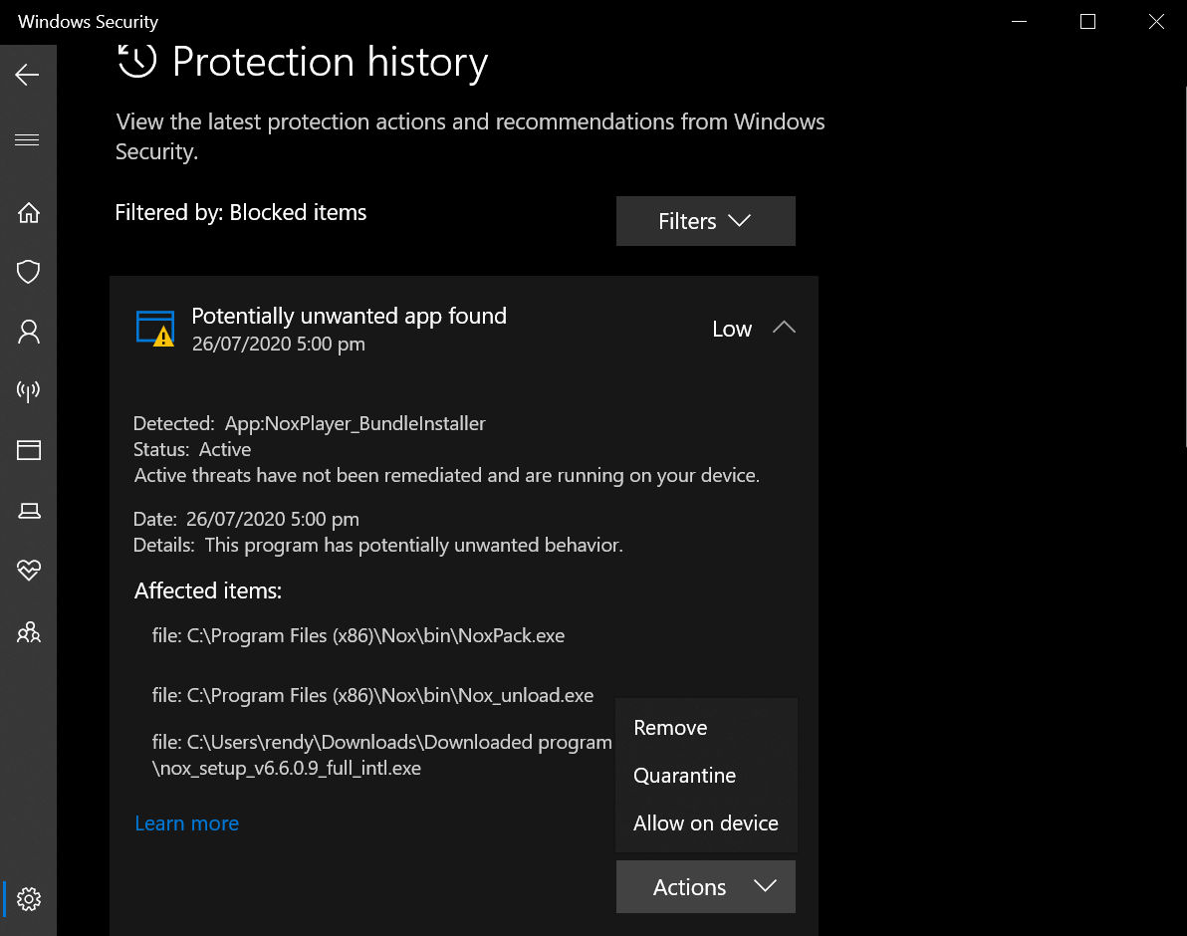Maximize the Windows Security window
This screenshot has height=936, width=1187.
[x=1087, y=21]
